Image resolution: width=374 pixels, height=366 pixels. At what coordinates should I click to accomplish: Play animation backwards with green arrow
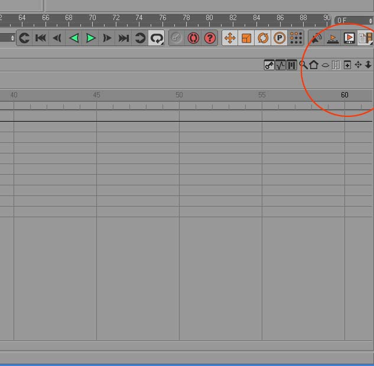(74, 38)
